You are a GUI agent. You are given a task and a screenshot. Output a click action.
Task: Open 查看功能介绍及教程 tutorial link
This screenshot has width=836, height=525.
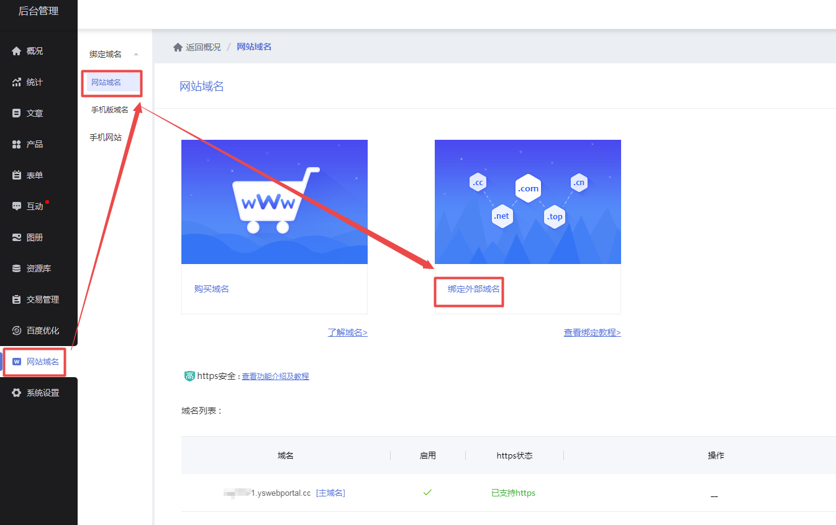[x=275, y=377]
